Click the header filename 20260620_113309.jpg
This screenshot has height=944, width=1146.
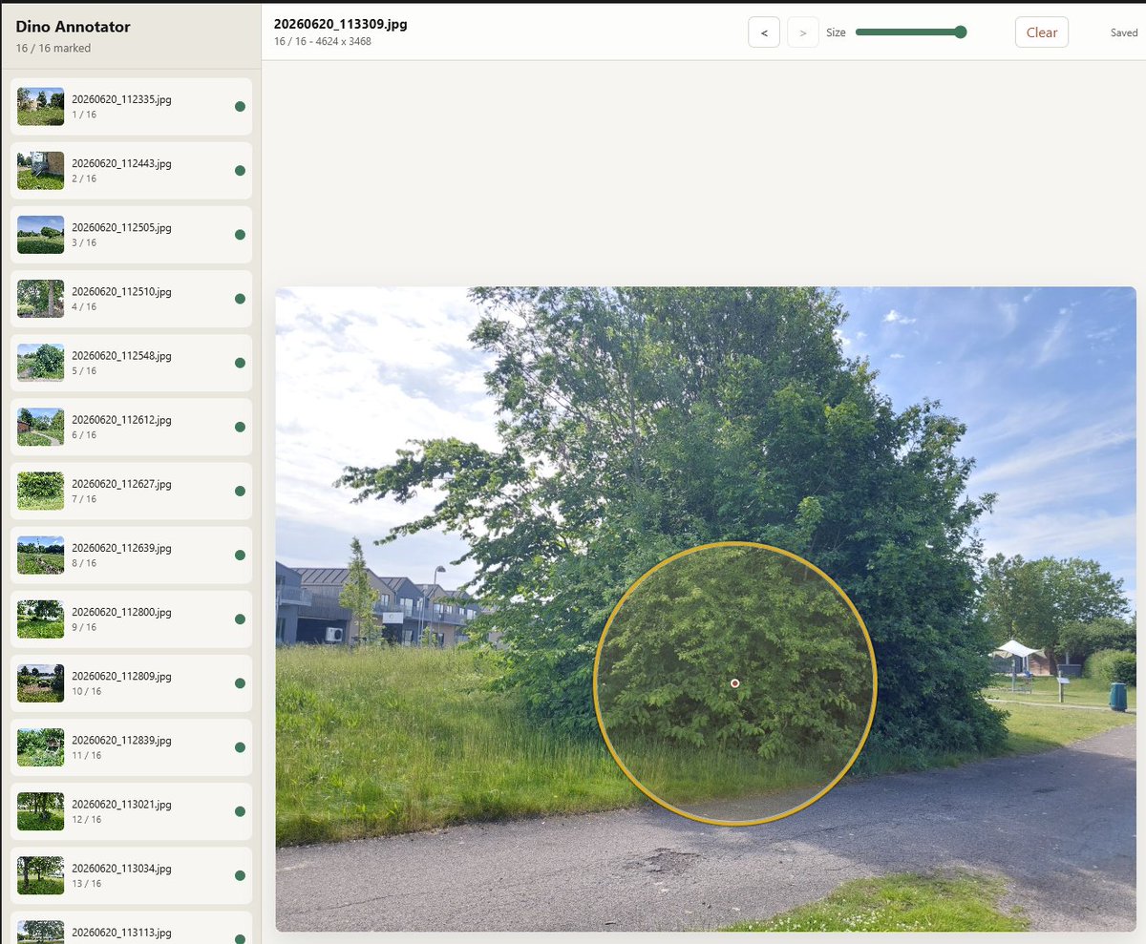pyautogui.click(x=340, y=24)
